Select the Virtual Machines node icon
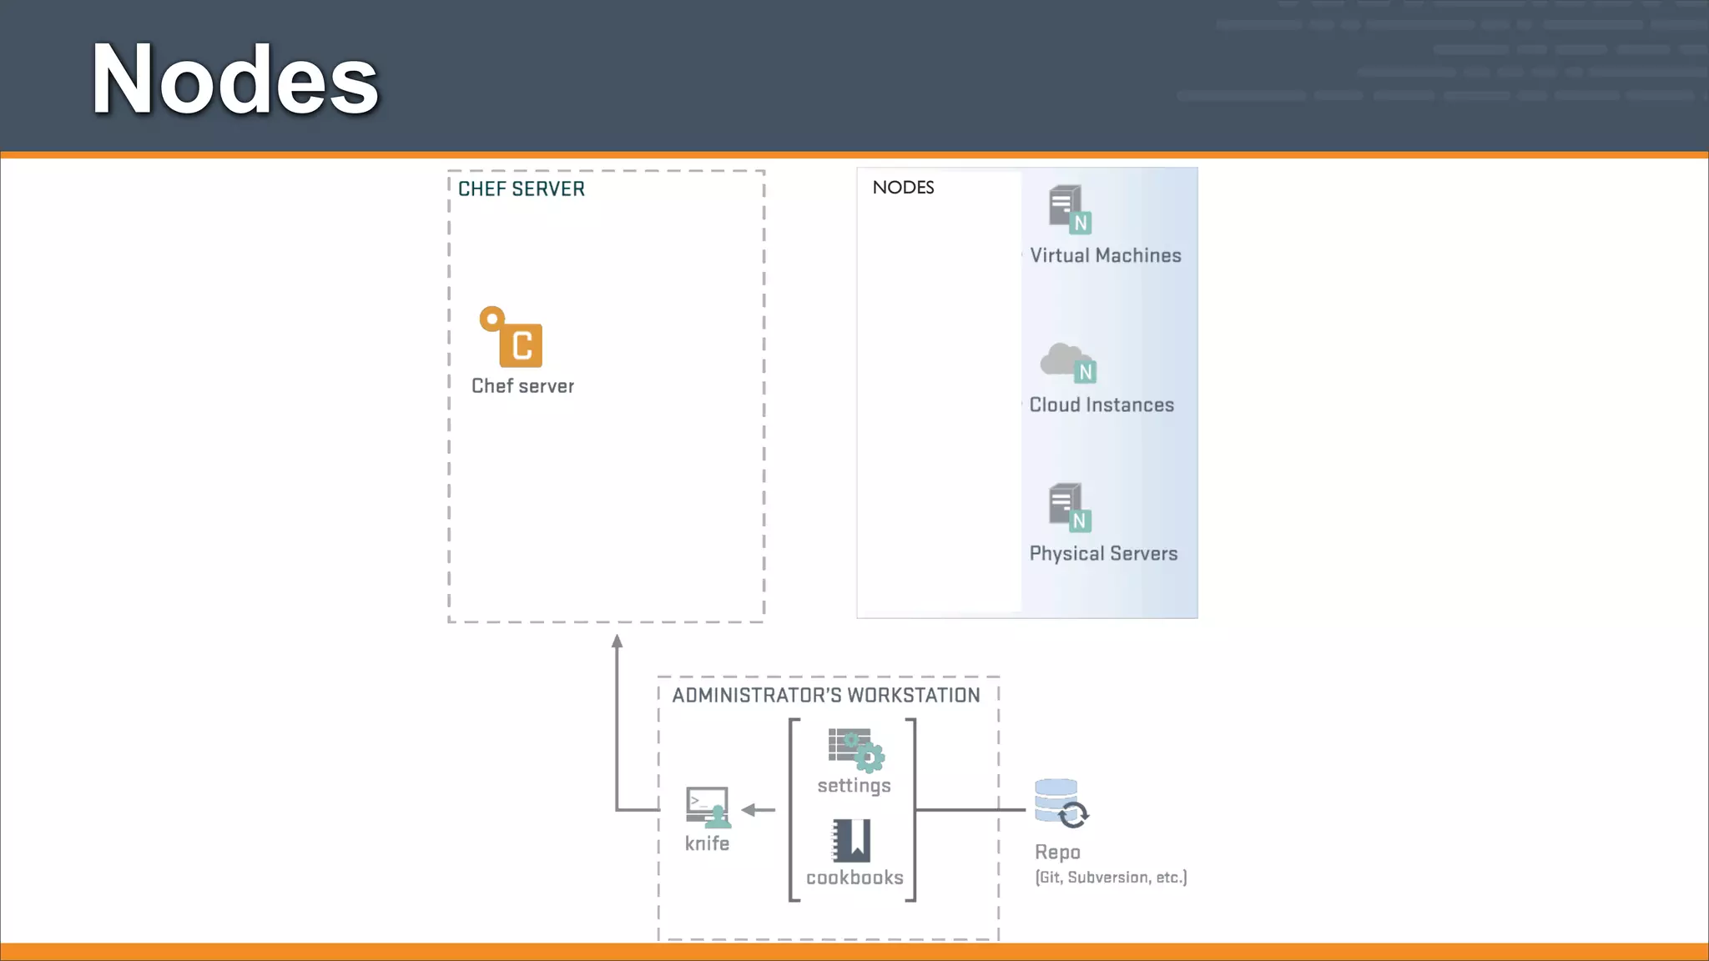Viewport: 1709px width, 961px height. 1071,209
